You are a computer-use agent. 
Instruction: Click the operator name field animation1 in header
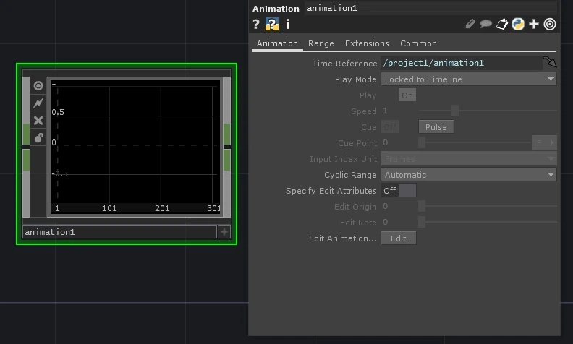[431, 8]
